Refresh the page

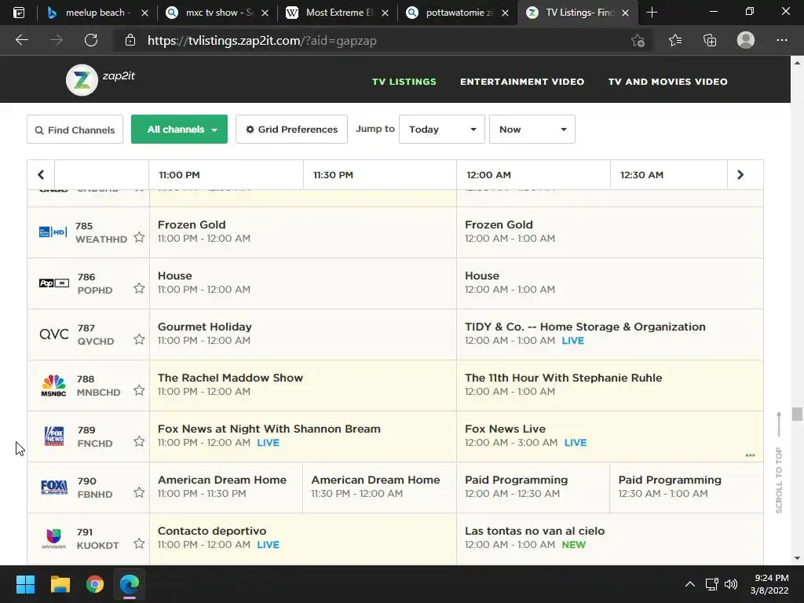click(91, 40)
